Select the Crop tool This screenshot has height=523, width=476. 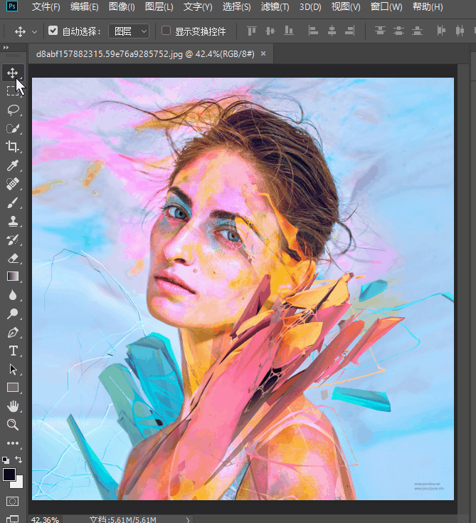tap(13, 147)
